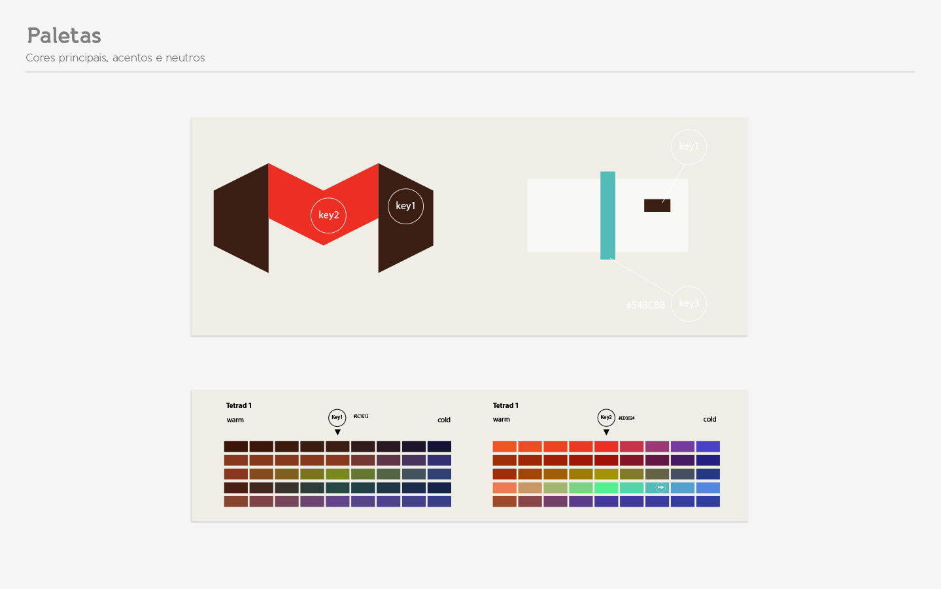Screen dimensions: 941x589
Task: Click the subtitle 'Cores principais, acentos e neutros'
Action: pyautogui.click(x=115, y=58)
